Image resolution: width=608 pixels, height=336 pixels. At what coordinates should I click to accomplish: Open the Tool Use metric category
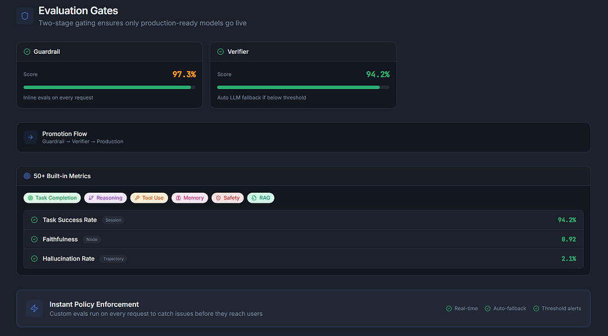click(149, 198)
